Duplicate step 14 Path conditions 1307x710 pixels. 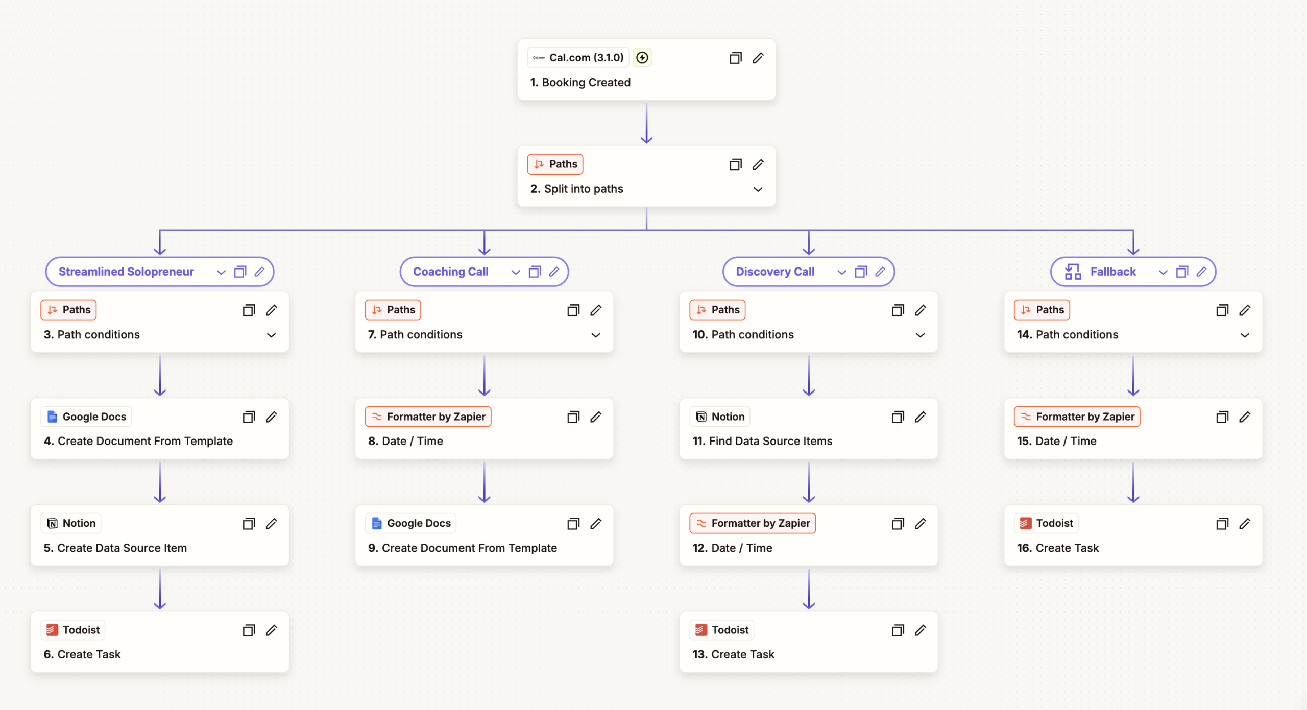point(1222,310)
